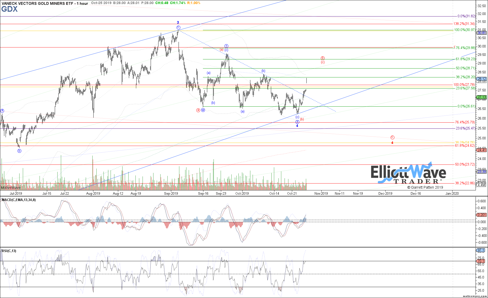This screenshot has width=488, height=298.
Task: Click the 23.6%(27.58) Fibonacci label
Action: 465,88
